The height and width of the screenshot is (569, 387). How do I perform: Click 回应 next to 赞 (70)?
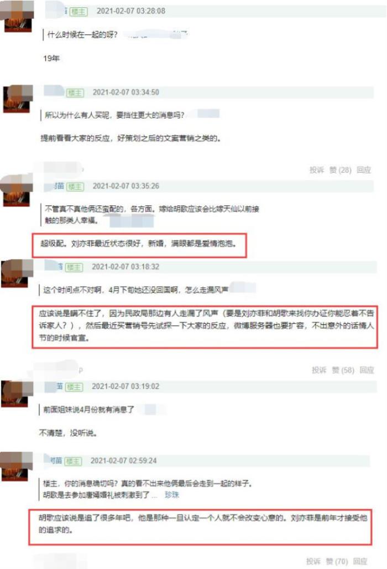(360, 561)
